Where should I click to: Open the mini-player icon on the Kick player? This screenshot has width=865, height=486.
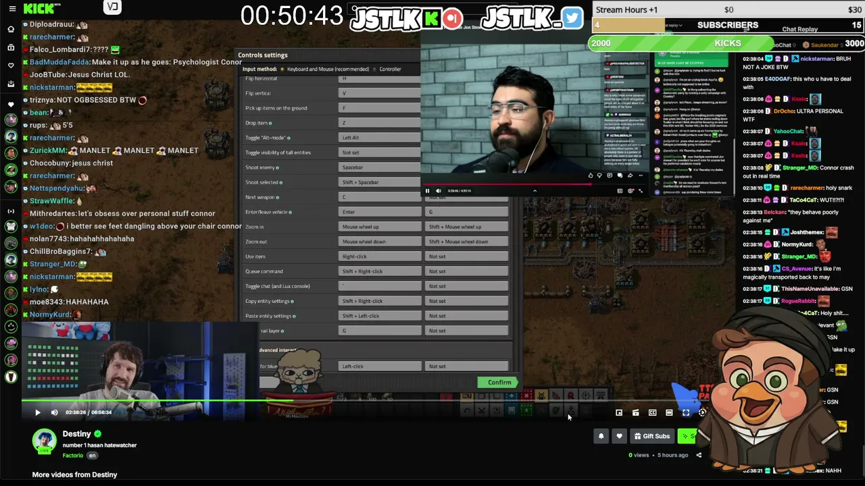(x=619, y=412)
